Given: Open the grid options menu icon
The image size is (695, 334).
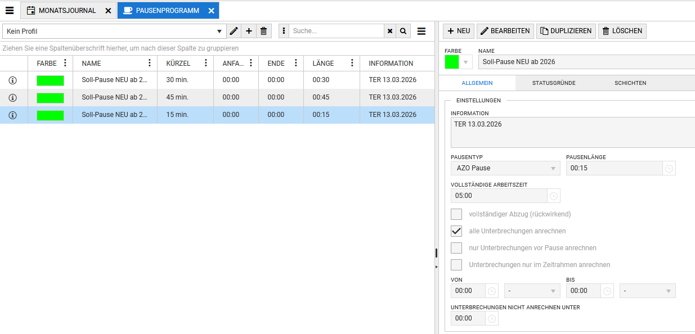Looking at the screenshot, I should click(x=422, y=31).
